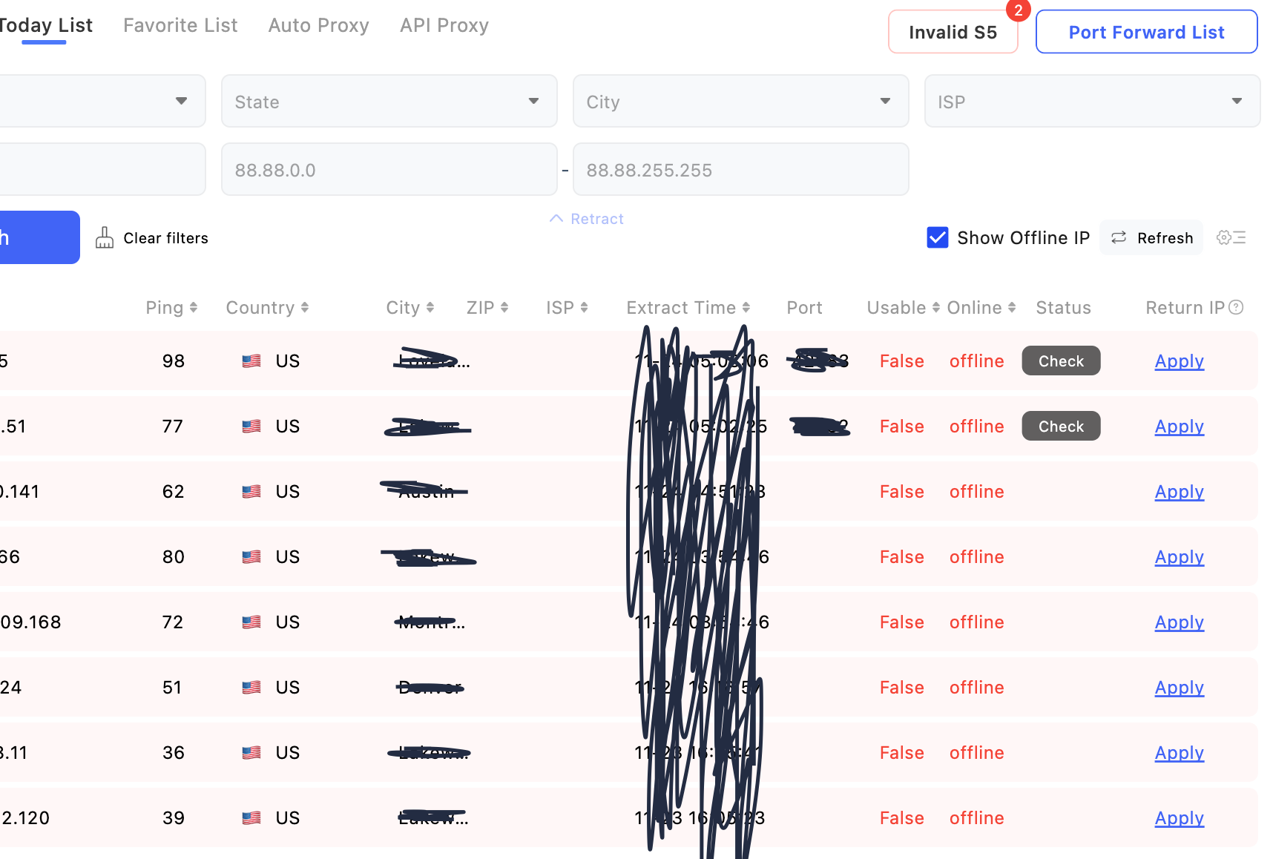Click the start IP range field 88.88.0.0
Image resolution: width=1273 pixels, height=859 pixels.
[x=389, y=170]
